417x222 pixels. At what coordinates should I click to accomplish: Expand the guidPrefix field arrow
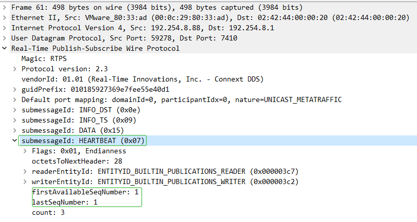coord(15,89)
